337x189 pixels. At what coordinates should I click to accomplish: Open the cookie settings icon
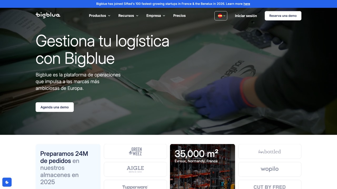pos(7,182)
